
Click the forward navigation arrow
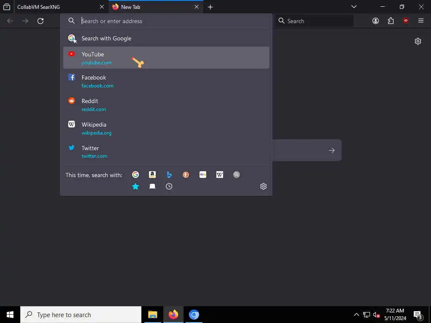(25, 21)
